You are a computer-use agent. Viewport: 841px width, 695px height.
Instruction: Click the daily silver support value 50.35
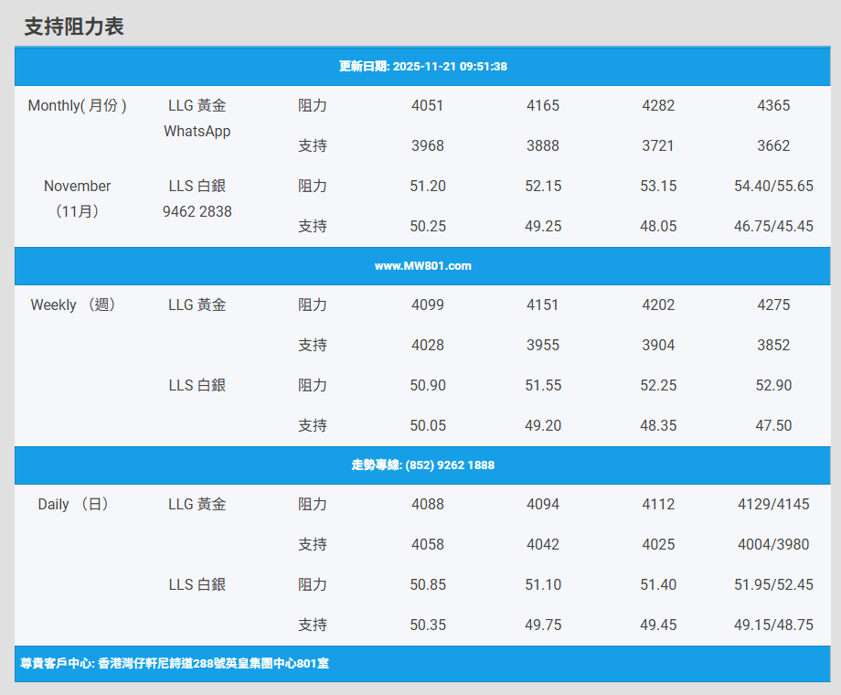pos(428,625)
